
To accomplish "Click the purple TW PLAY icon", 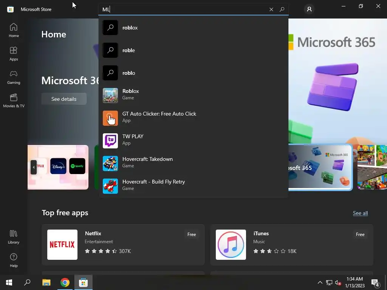I will [x=110, y=141].
